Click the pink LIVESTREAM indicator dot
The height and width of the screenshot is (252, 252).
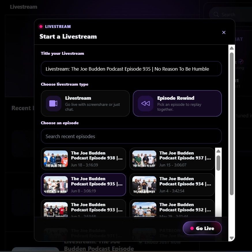click(41, 27)
